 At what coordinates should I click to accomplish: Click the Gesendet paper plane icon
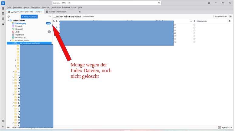(13, 29)
